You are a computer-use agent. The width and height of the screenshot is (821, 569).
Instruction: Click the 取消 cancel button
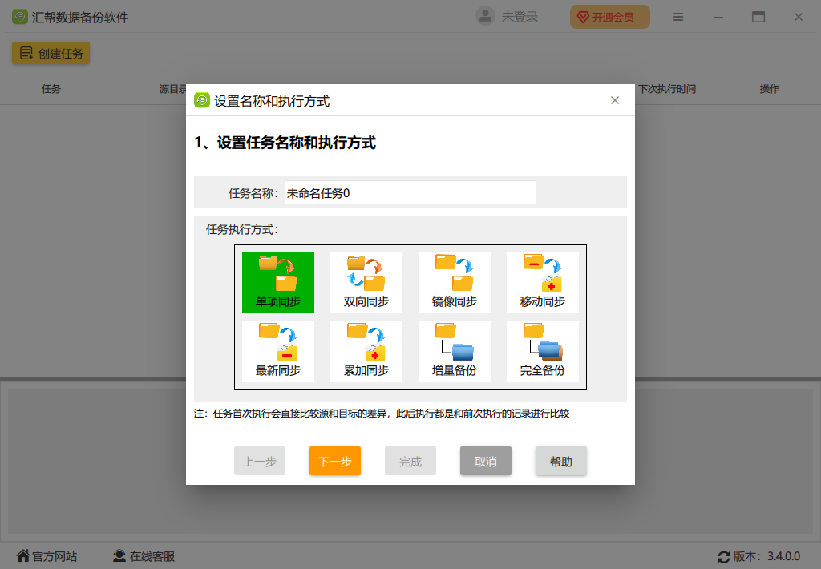coord(485,461)
